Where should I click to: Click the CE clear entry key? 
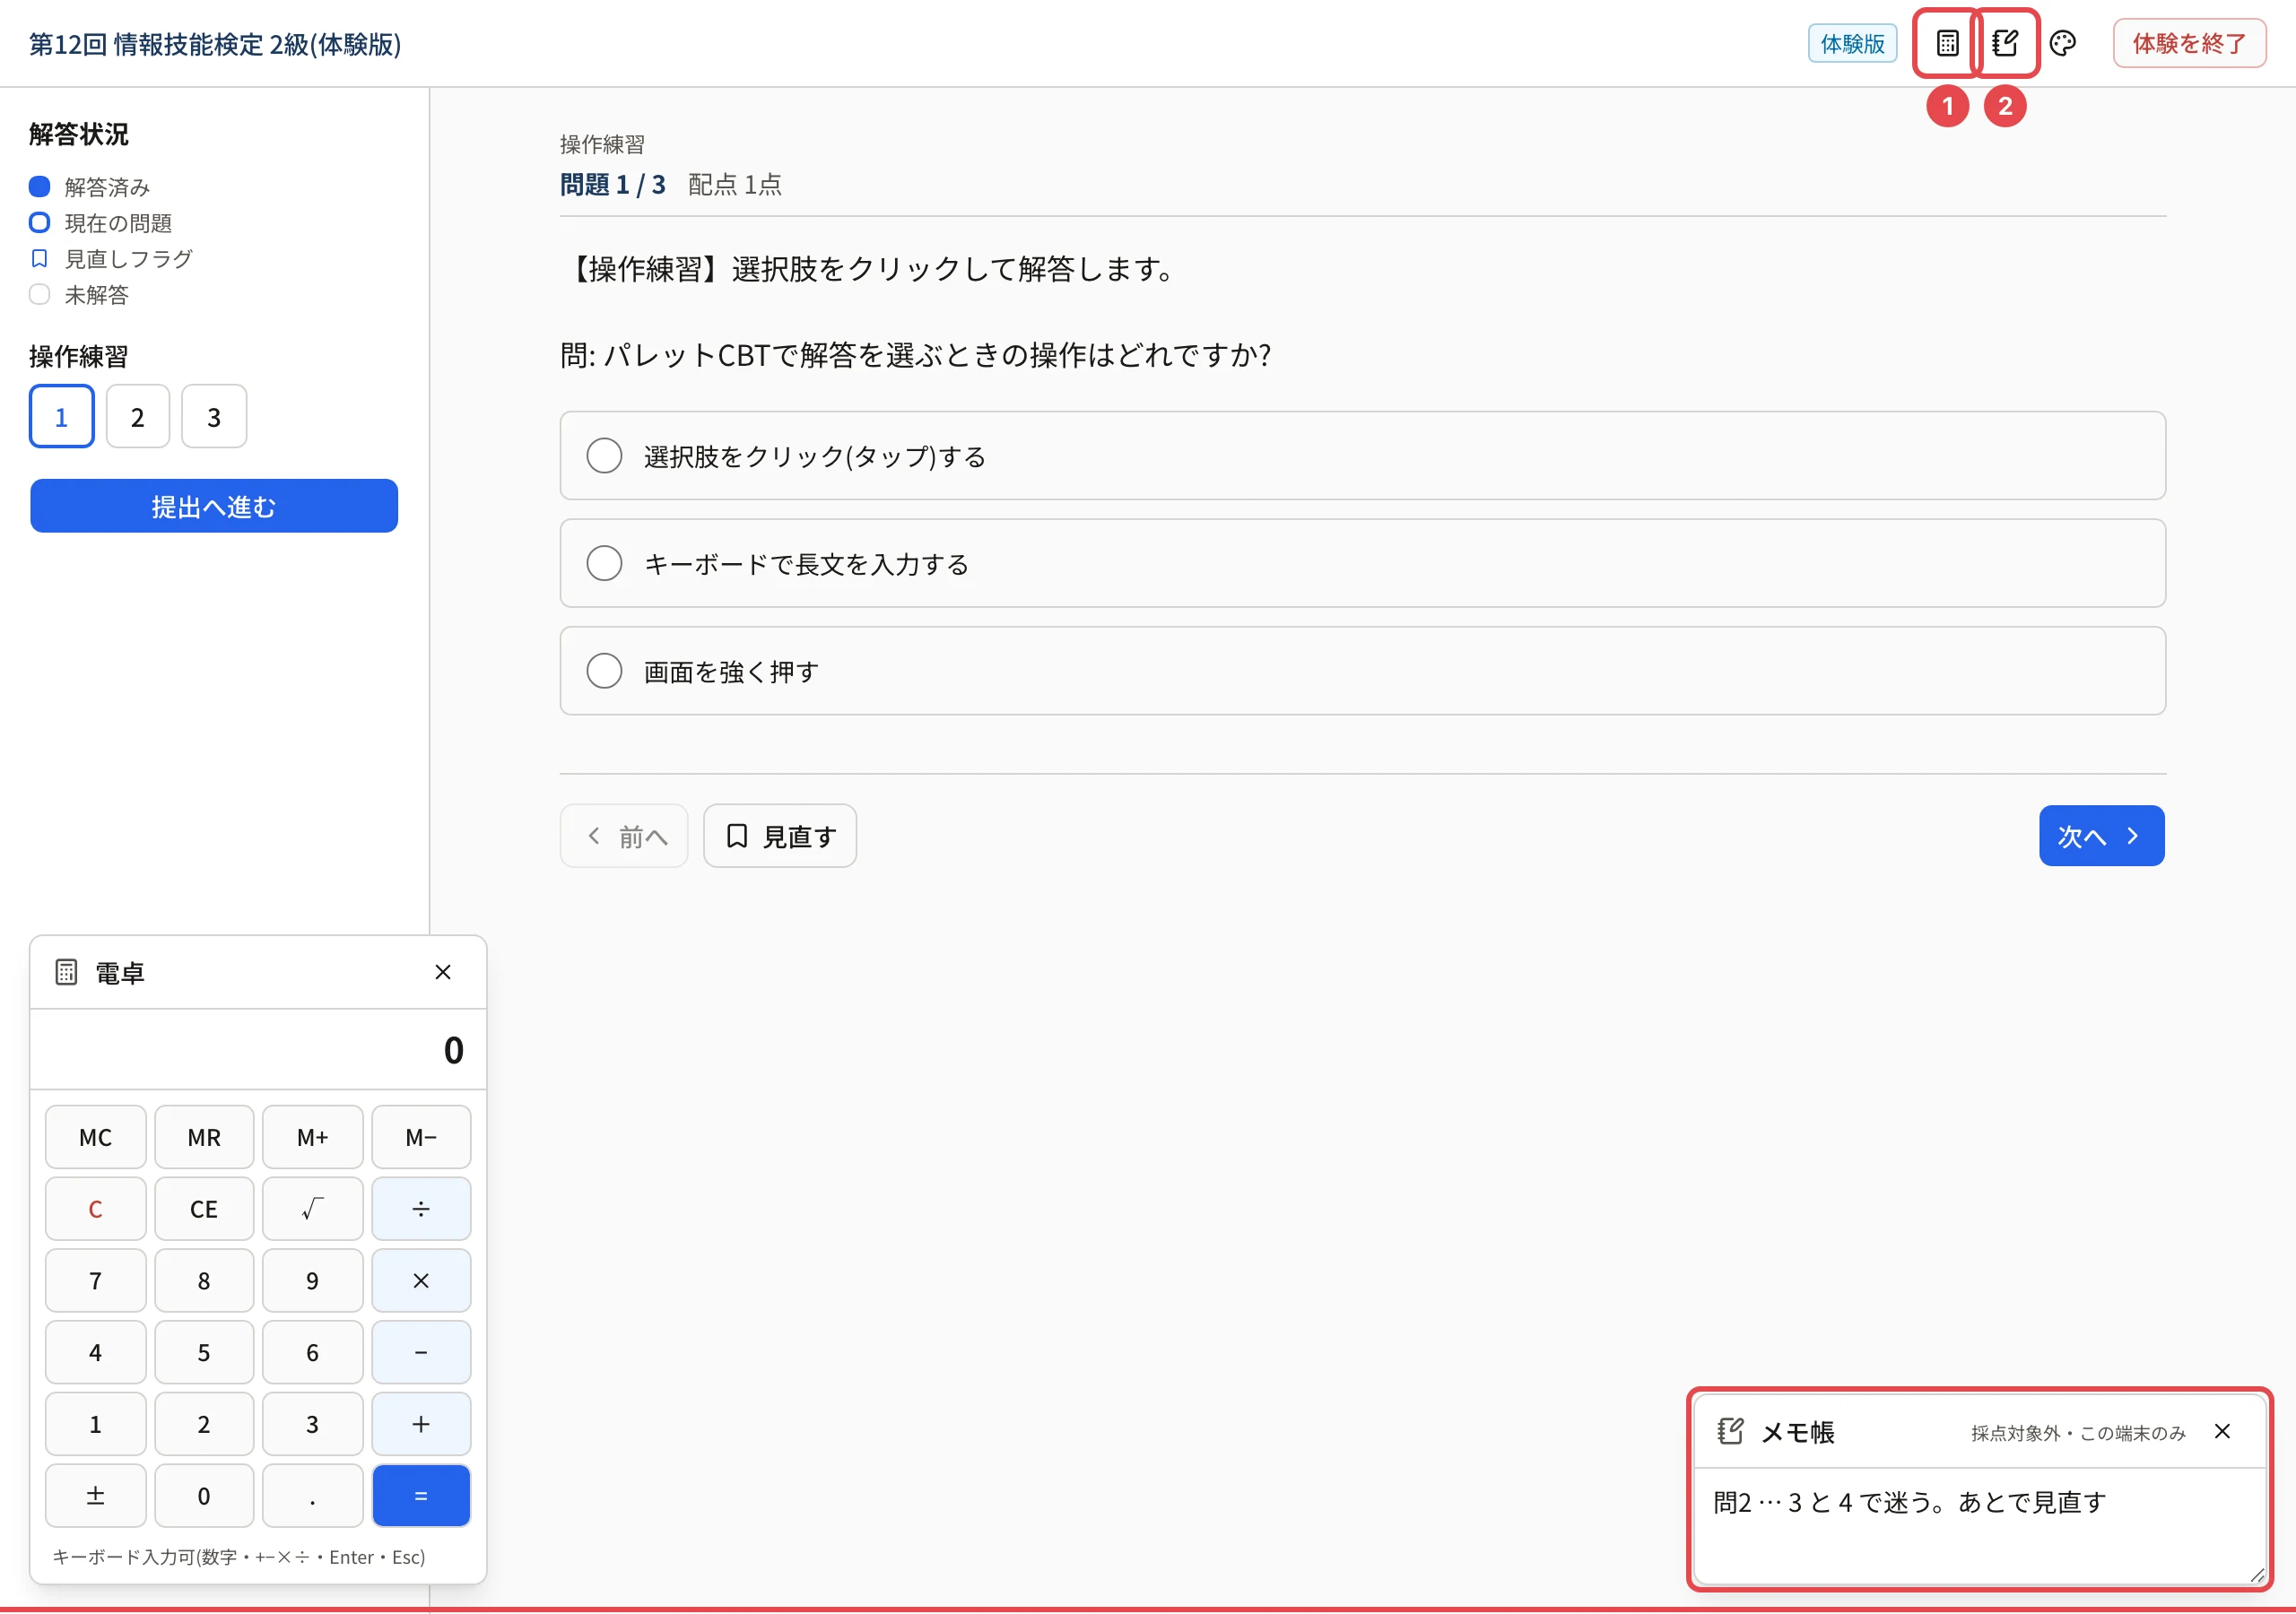tap(204, 1208)
